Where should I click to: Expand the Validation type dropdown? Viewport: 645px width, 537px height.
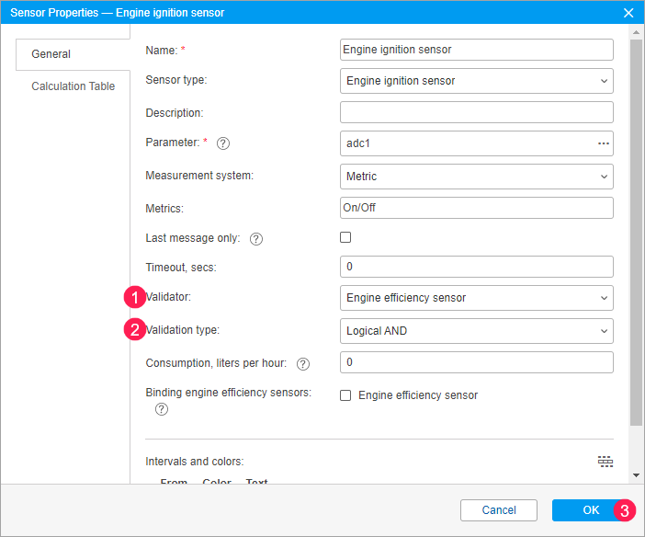point(476,331)
